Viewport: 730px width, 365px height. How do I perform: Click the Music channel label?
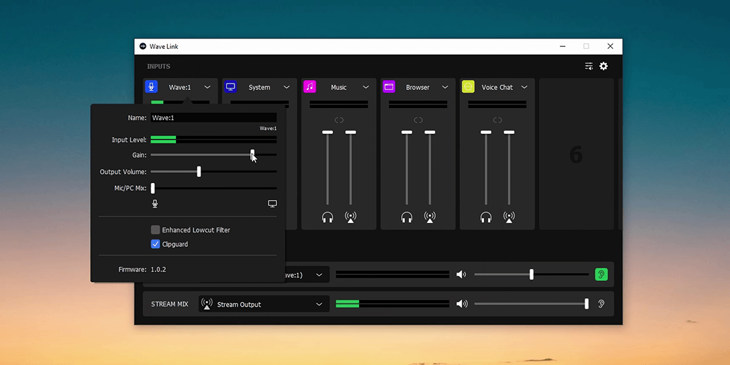[x=339, y=87]
